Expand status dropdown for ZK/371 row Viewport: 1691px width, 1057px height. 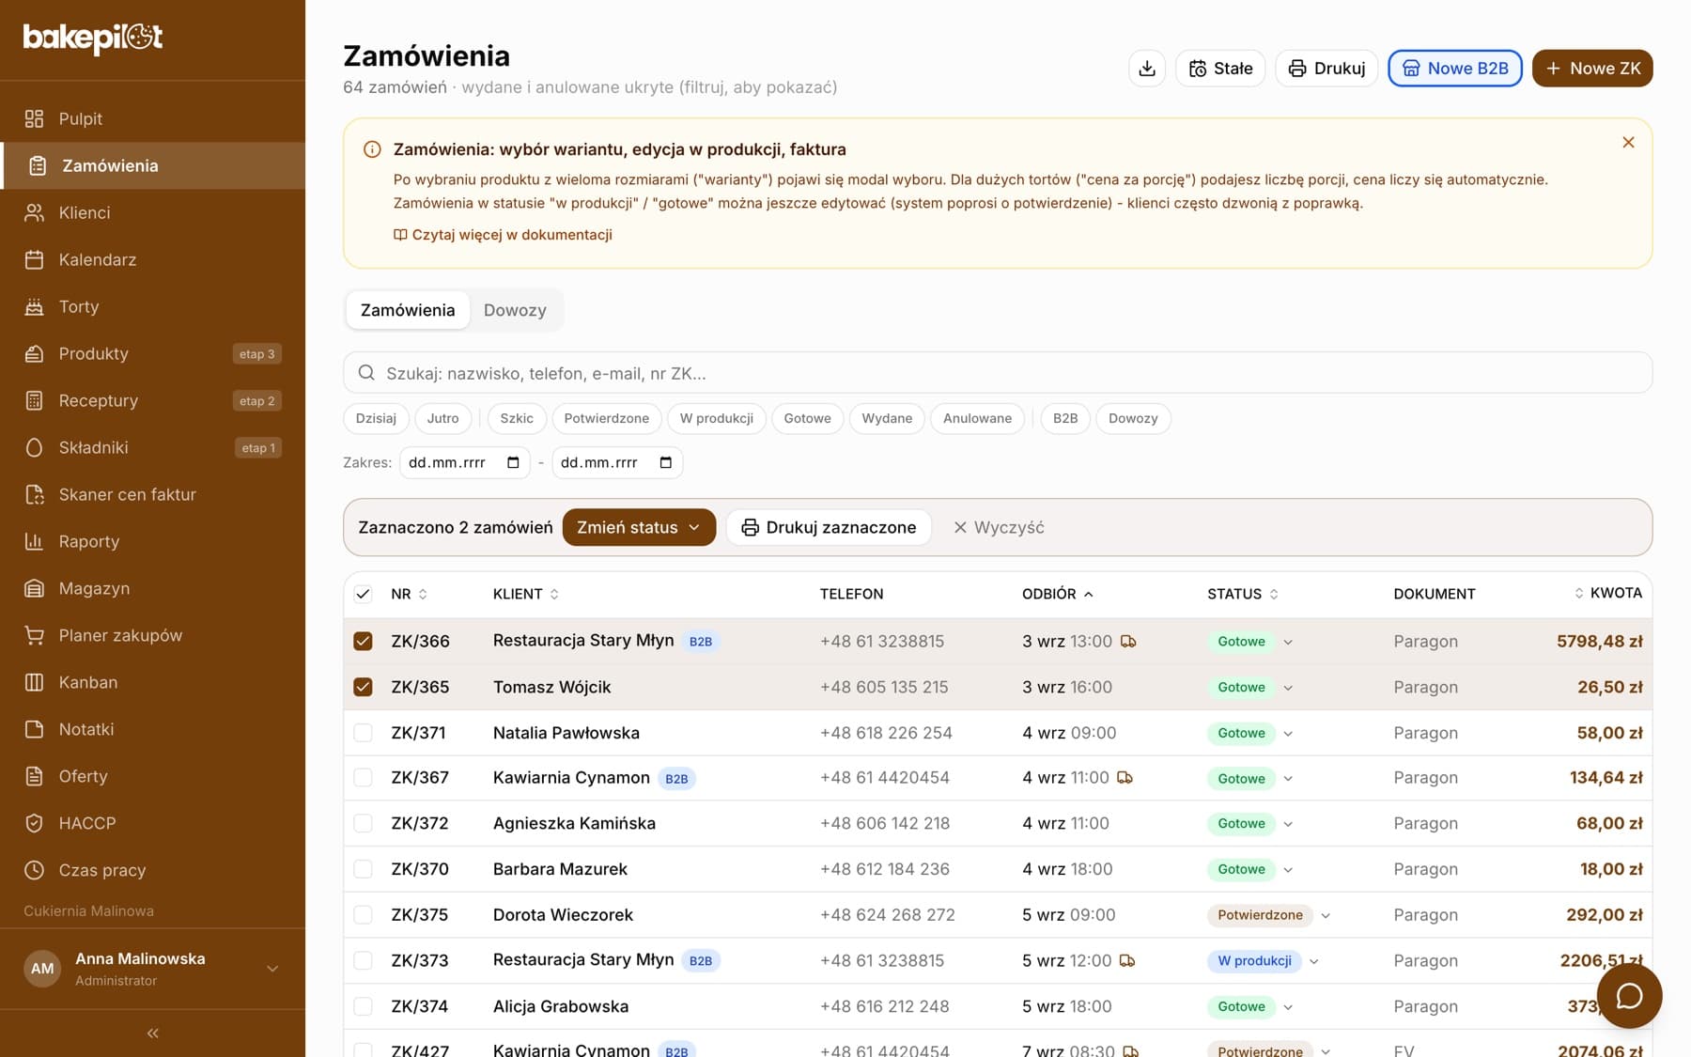coord(1288,734)
